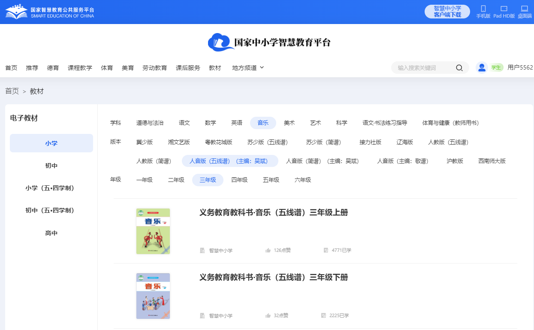This screenshot has width=534, height=330.
Task: Select 高中 in the sidebar
Action: 51,233
